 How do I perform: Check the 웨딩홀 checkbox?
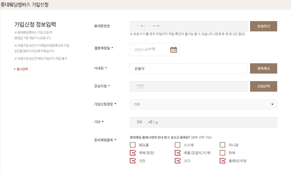click(x=133, y=145)
